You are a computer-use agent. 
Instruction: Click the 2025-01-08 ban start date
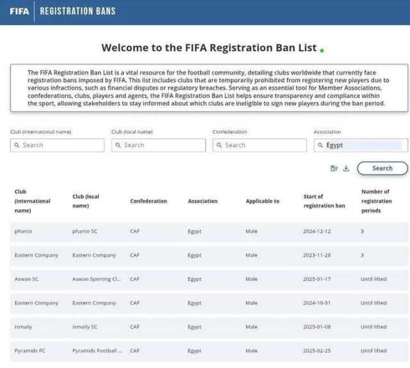pos(317,327)
